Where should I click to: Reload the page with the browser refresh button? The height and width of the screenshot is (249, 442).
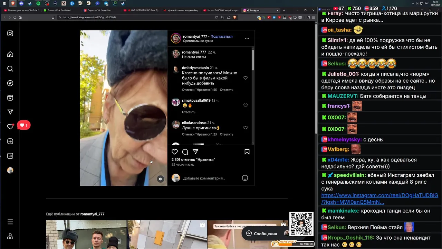pos(15,17)
